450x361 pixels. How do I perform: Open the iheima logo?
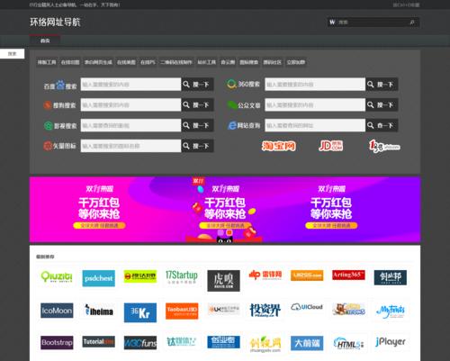click(x=99, y=311)
